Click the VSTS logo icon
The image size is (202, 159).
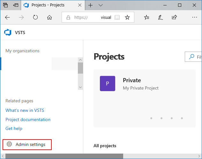point(8,32)
